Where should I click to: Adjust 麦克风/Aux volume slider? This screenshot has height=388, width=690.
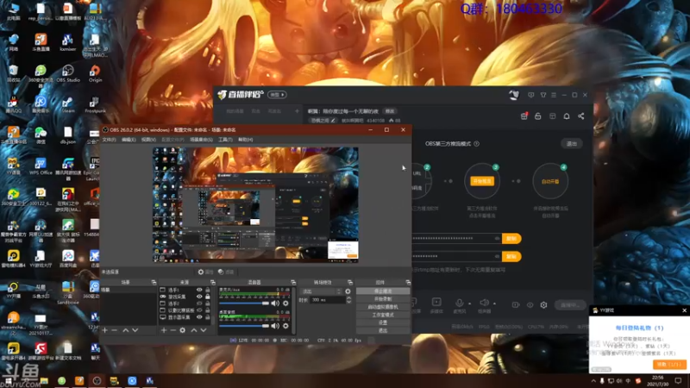[244, 304]
